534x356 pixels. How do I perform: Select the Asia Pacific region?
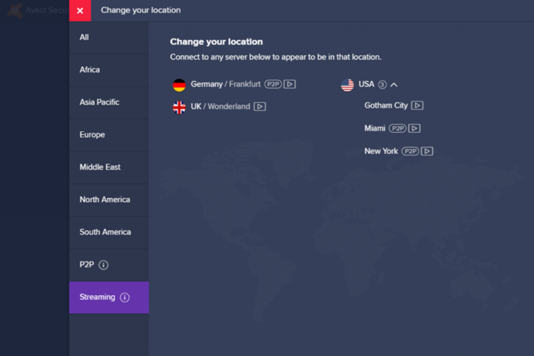tap(109, 102)
